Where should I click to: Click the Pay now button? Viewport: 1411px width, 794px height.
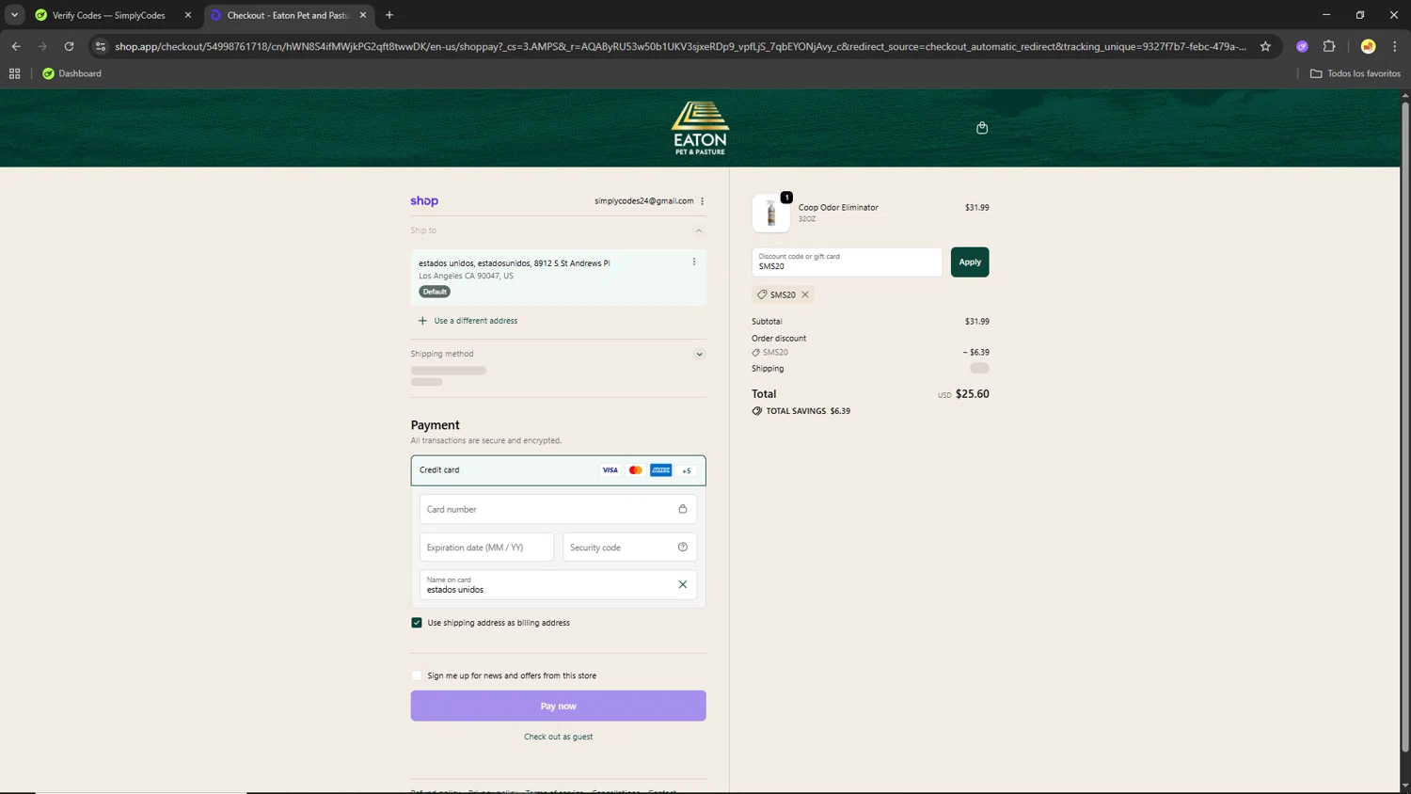(x=558, y=706)
